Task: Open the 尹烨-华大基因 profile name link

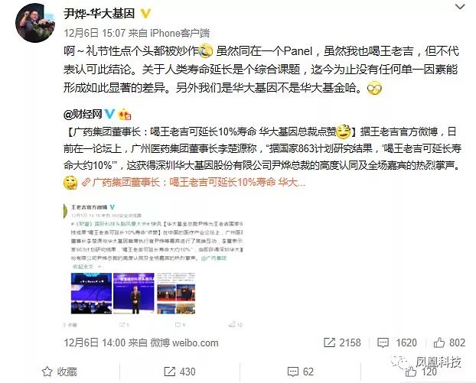Action: (99, 14)
